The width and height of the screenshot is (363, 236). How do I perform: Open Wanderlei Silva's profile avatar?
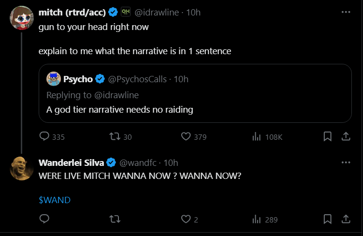point(22,168)
